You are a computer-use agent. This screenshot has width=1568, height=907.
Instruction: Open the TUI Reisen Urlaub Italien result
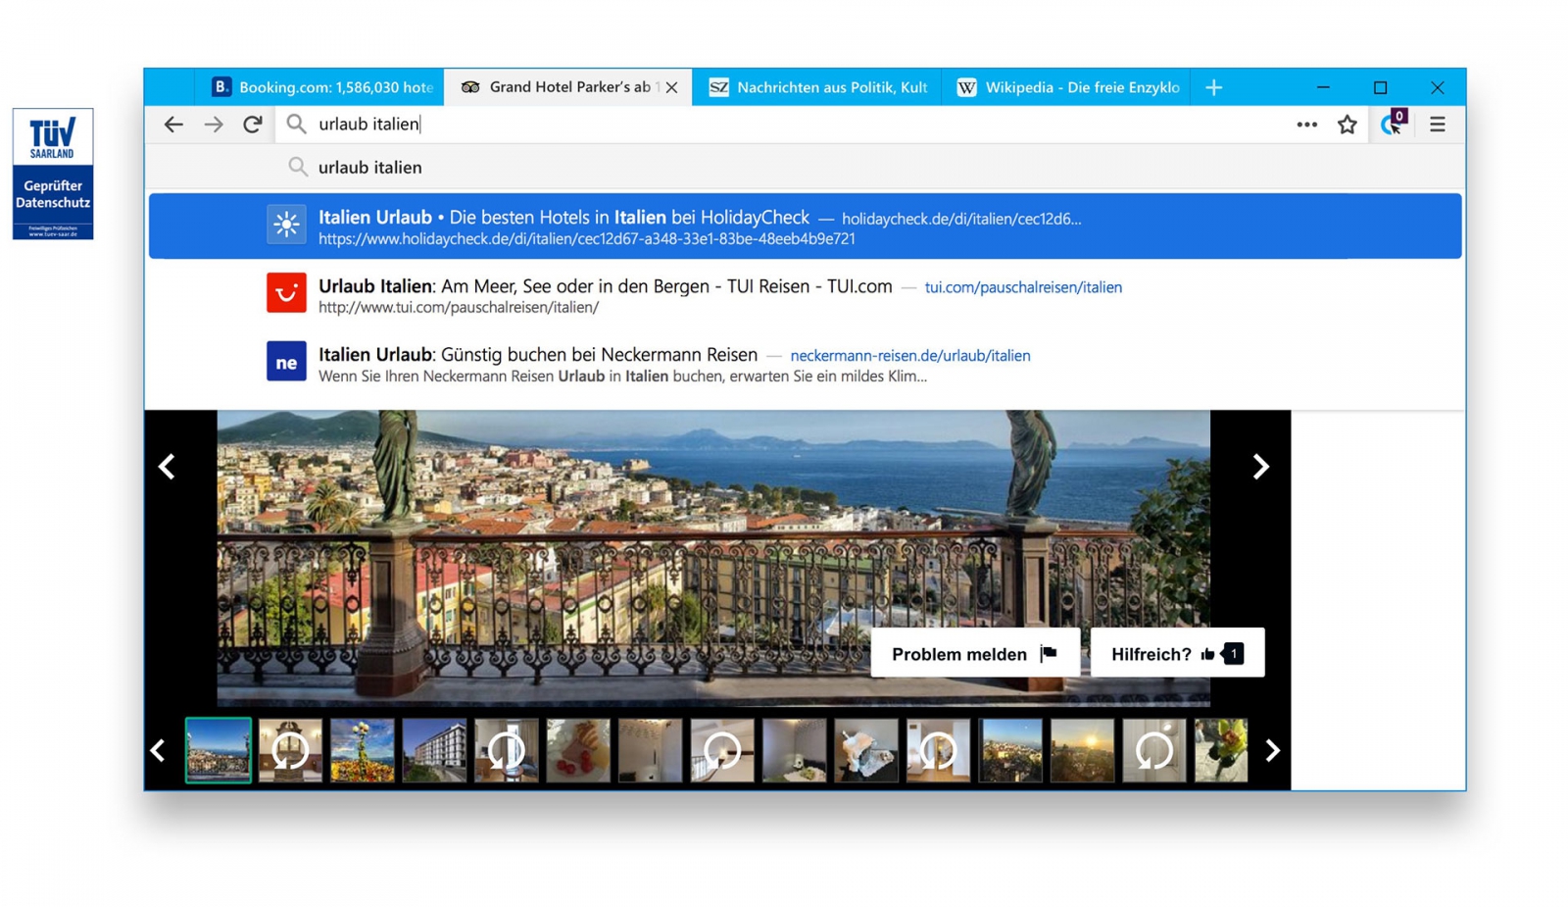pos(806,295)
